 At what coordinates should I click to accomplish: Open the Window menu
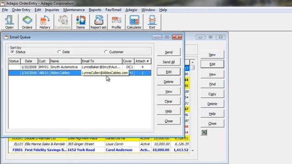[x=148, y=10]
